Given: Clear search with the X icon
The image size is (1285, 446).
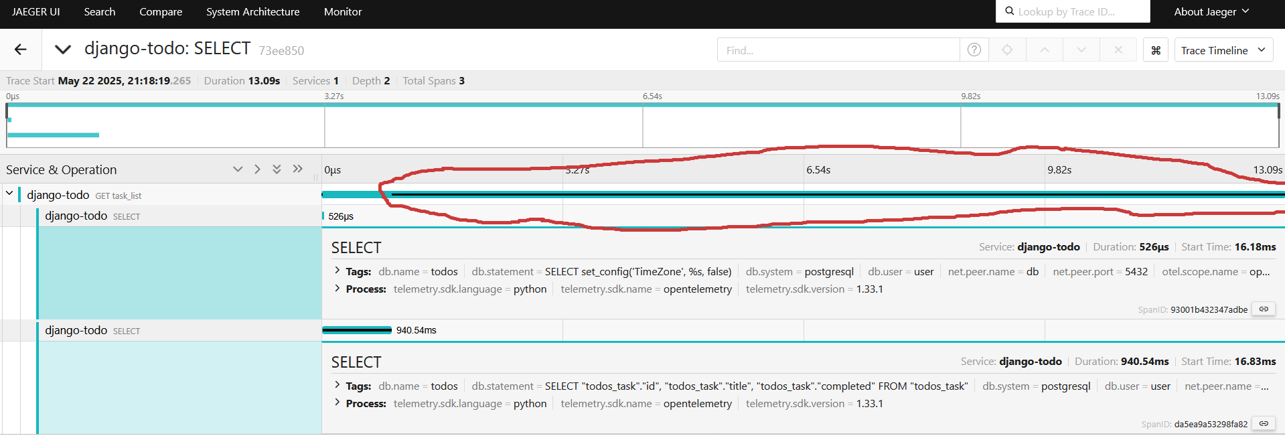Looking at the screenshot, I should tap(1118, 50).
